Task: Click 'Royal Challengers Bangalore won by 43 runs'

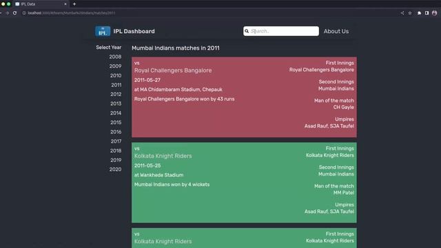Action: [184, 99]
